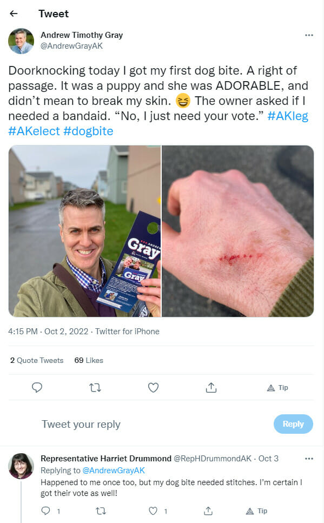The image size is (324, 523).
Task: View the dog bite hand photo
Action: click(x=238, y=231)
